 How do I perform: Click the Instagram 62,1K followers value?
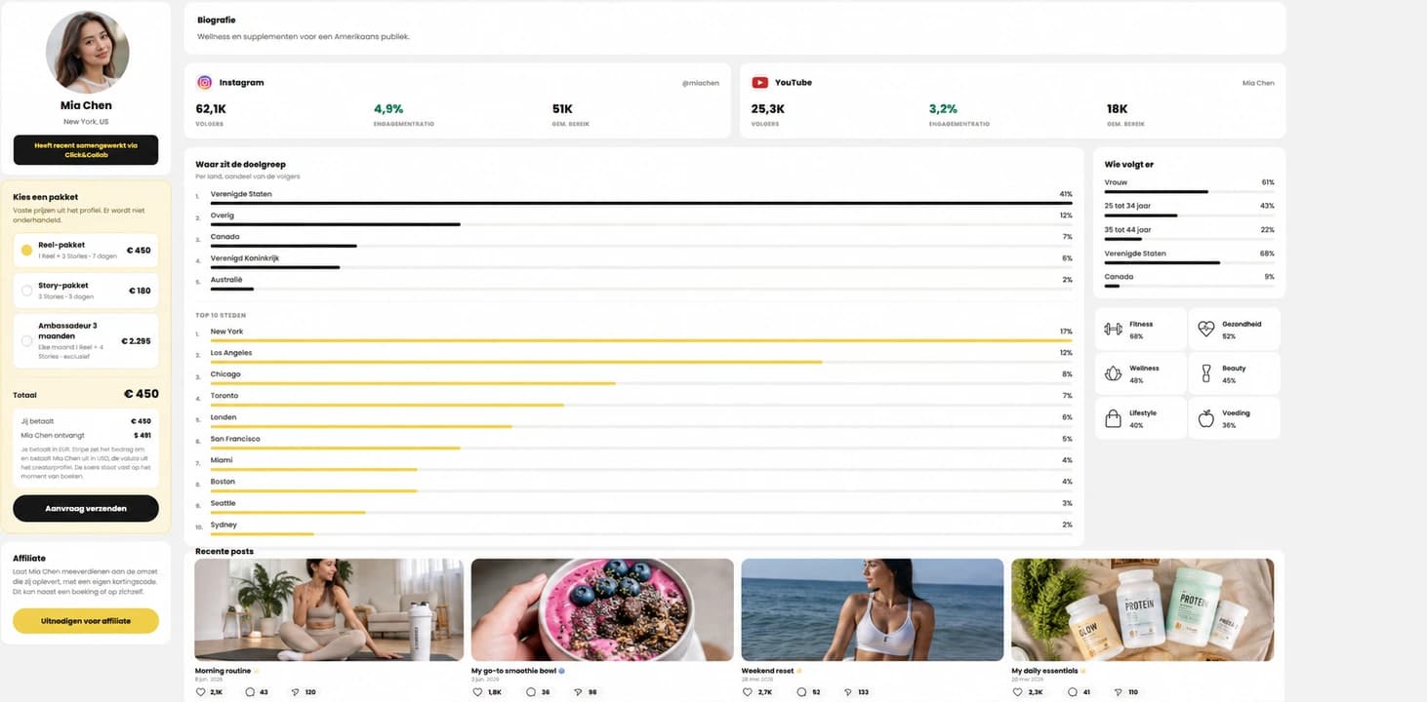point(211,109)
